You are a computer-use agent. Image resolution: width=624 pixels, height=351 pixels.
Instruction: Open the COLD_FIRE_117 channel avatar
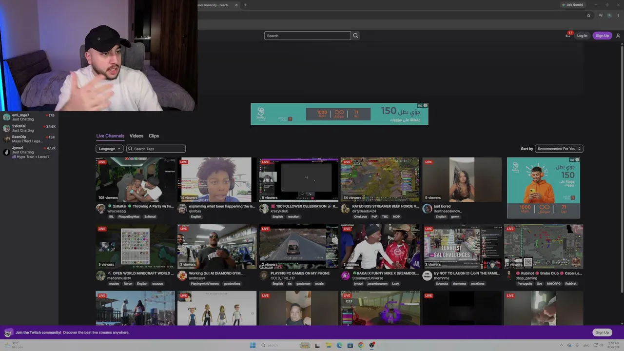pyautogui.click(x=264, y=275)
